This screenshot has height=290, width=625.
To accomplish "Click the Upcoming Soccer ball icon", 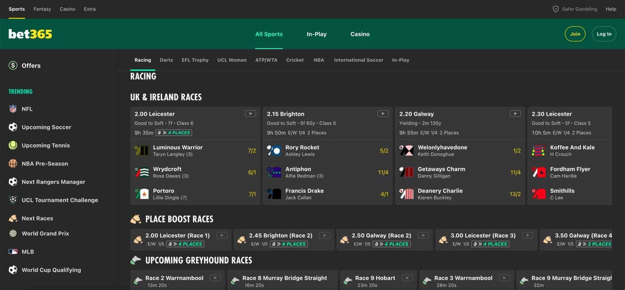I will point(13,127).
